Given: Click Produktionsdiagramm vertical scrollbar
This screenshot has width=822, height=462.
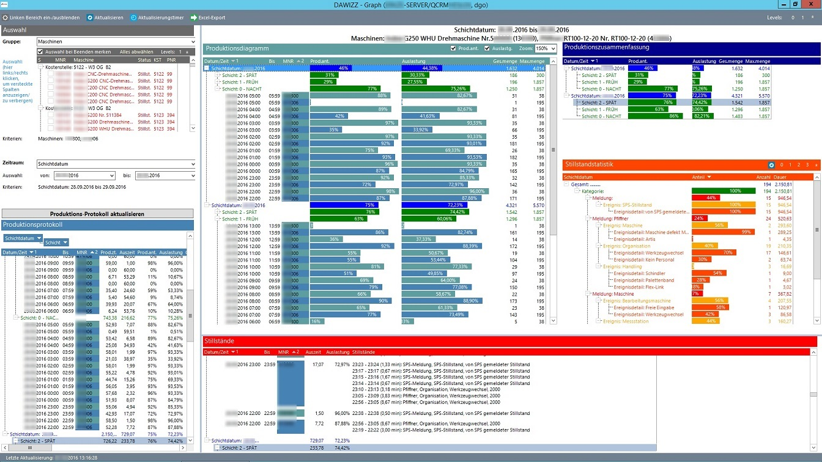Looking at the screenshot, I should [554, 149].
